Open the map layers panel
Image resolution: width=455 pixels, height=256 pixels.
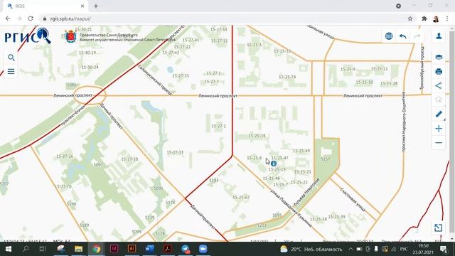click(439, 57)
